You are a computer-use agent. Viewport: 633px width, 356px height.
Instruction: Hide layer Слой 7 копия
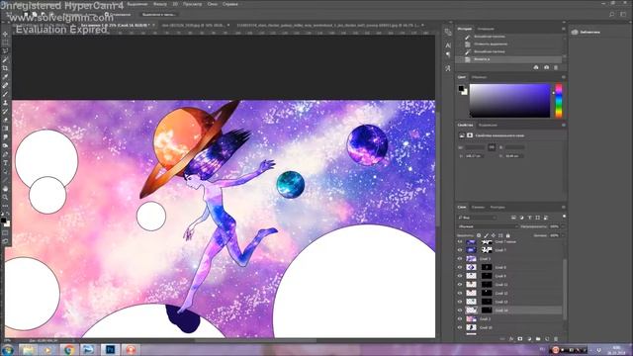click(460, 241)
